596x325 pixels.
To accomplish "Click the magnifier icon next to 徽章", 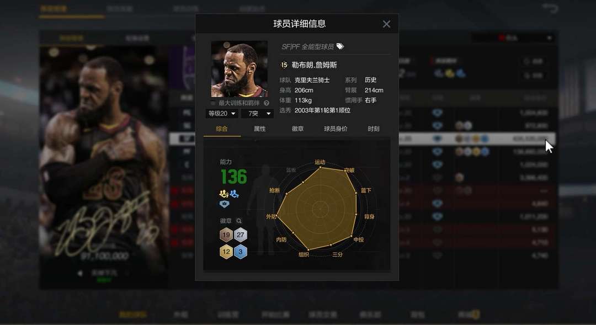I will (x=239, y=221).
